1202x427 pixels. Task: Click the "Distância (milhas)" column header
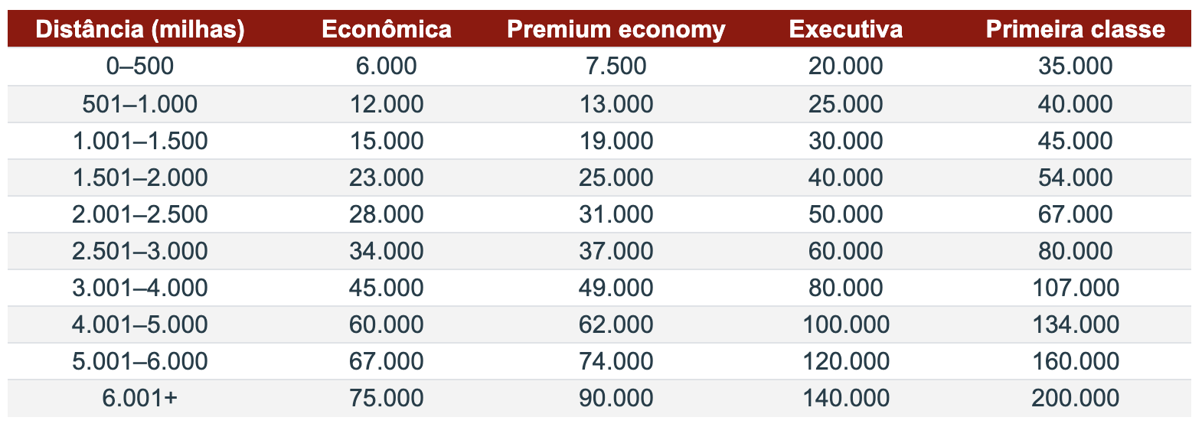[140, 29]
